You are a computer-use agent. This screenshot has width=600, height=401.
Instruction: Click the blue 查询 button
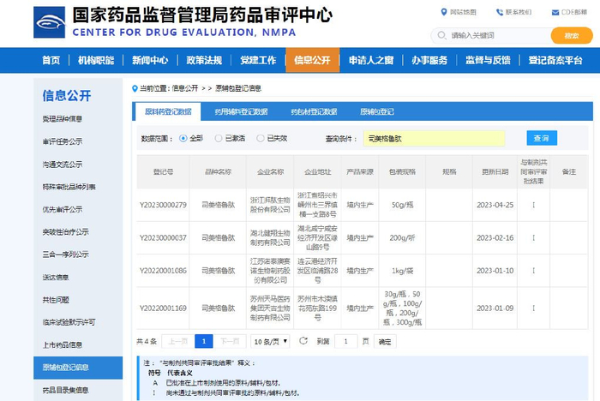pos(540,138)
